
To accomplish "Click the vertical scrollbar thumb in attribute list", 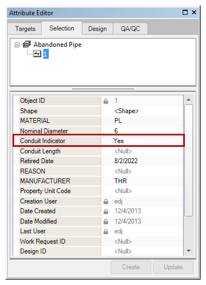I will tap(189, 160).
